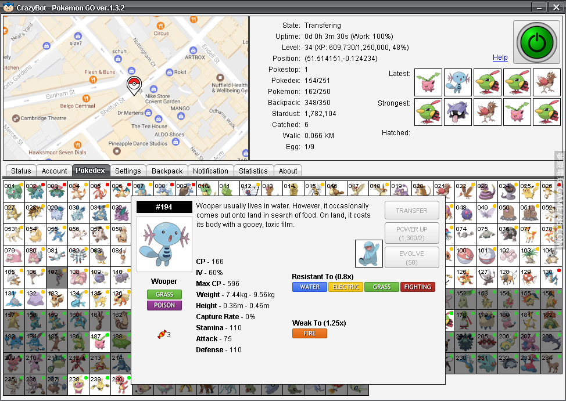Select the Pokedex tab

(x=90, y=170)
